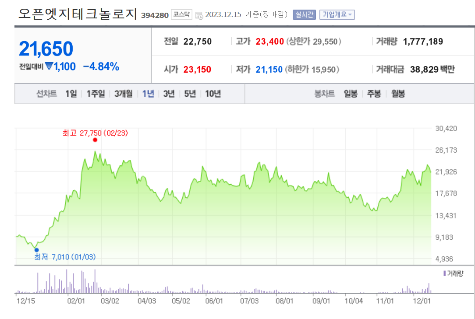The width and height of the screenshot is (475, 319).
Task: Open the 기업개요 dropdown
Action: point(337,14)
